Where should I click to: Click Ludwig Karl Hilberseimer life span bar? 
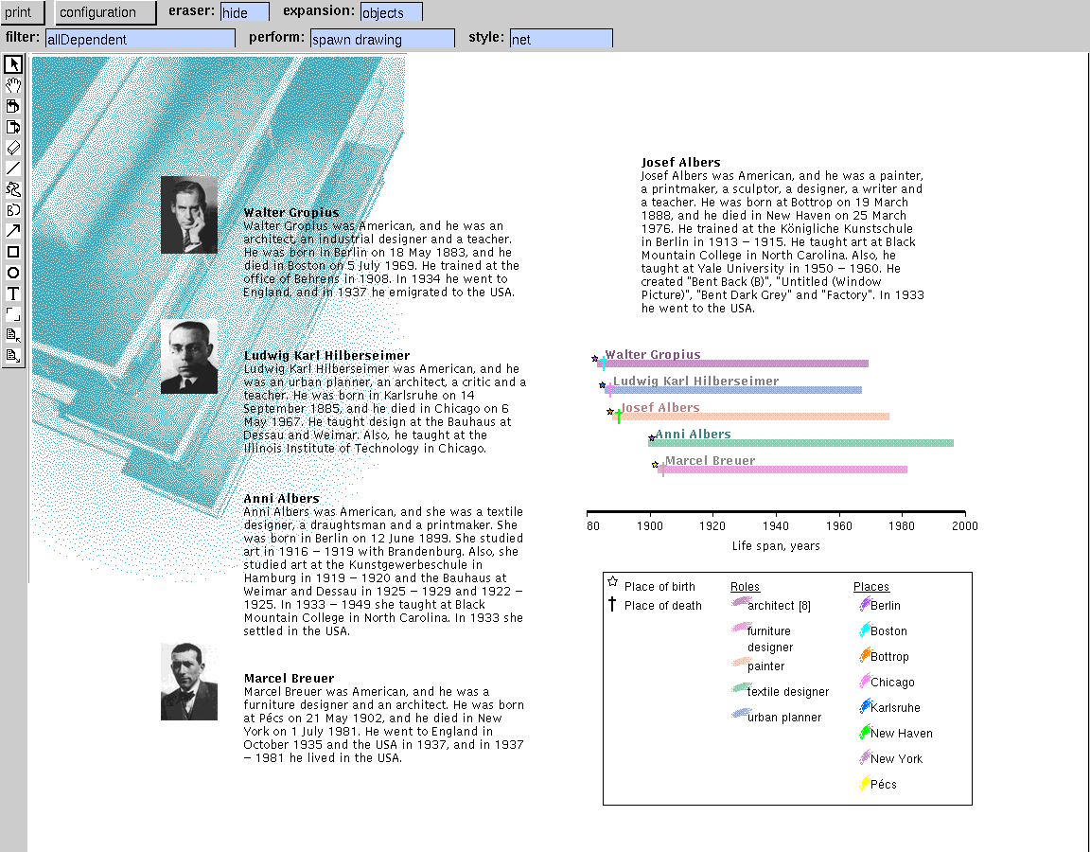(732, 390)
